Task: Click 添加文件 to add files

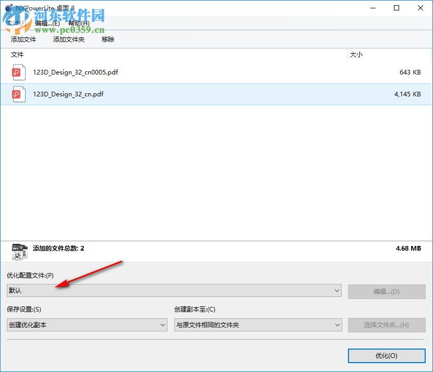Action: pos(23,39)
